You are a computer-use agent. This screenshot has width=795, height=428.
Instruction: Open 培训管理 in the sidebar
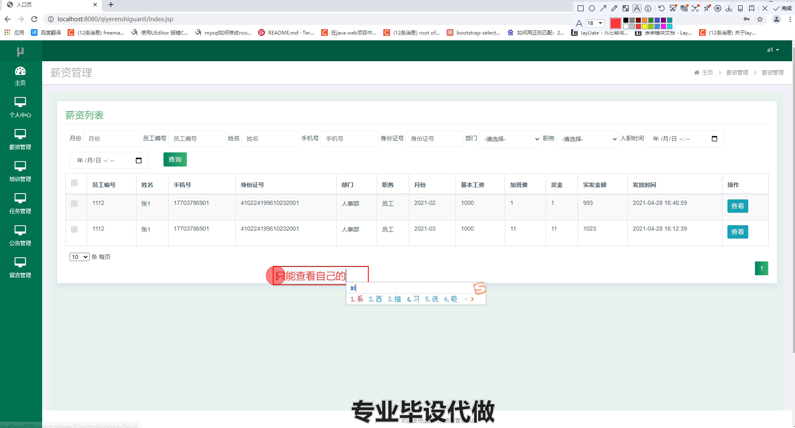[20, 172]
